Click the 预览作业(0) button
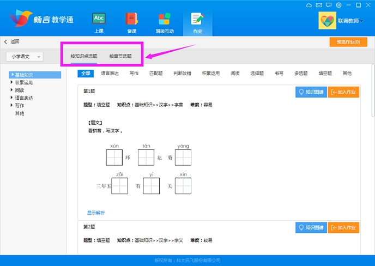The width and height of the screenshot is (375, 266). (348, 41)
